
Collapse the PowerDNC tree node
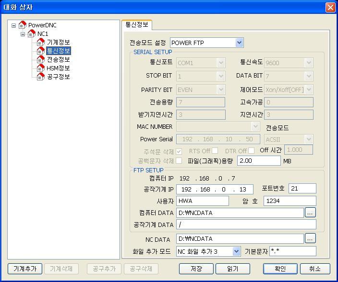click(x=13, y=25)
